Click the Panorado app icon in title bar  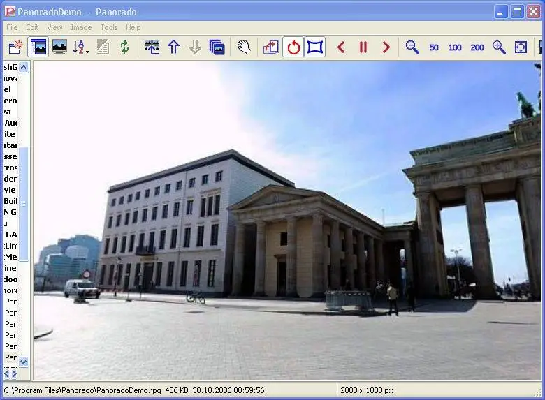[10, 11]
